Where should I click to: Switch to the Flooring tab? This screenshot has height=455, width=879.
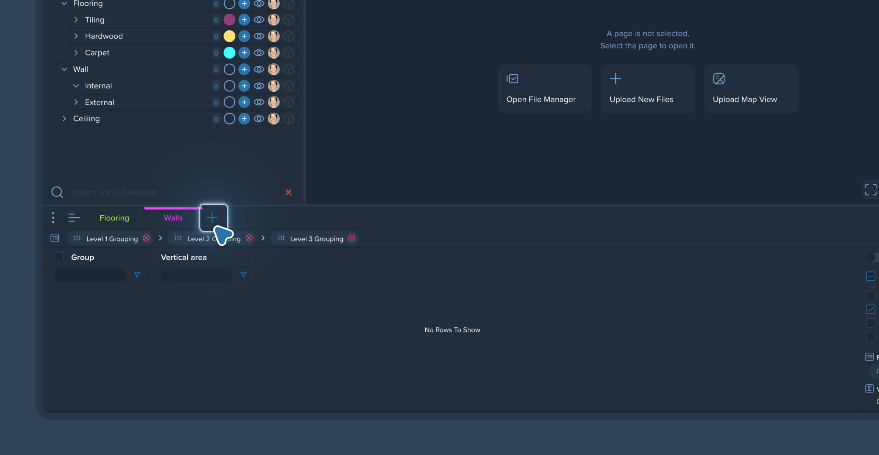(x=114, y=218)
